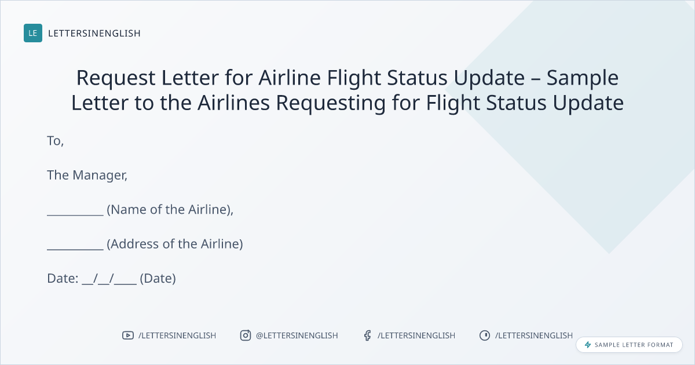The width and height of the screenshot is (695, 365).
Task: Click the blank line before Name of the Airline
Action: (x=75, y=211)
